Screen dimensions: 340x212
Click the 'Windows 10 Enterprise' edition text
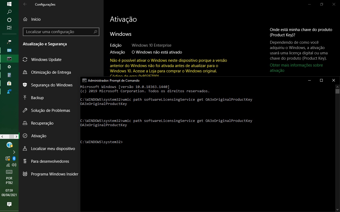coord(151,45)
